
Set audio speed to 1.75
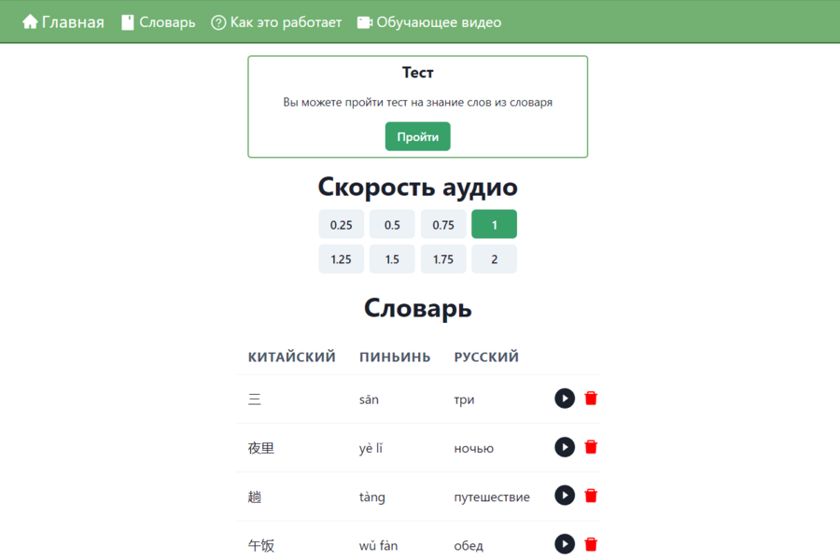[x=443, y=259]
